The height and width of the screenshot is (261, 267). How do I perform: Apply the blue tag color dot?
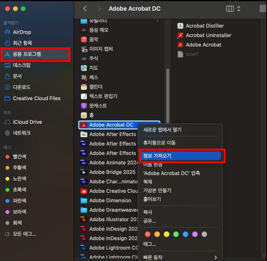pyautogui.click(x=185, y=234)
